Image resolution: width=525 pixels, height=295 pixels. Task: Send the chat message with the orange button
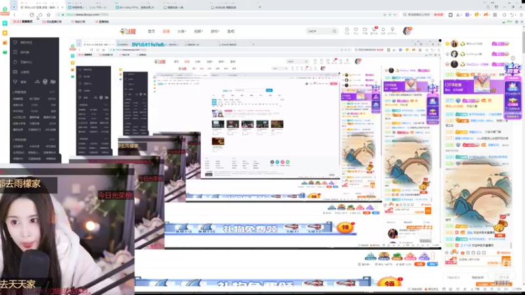505,261
